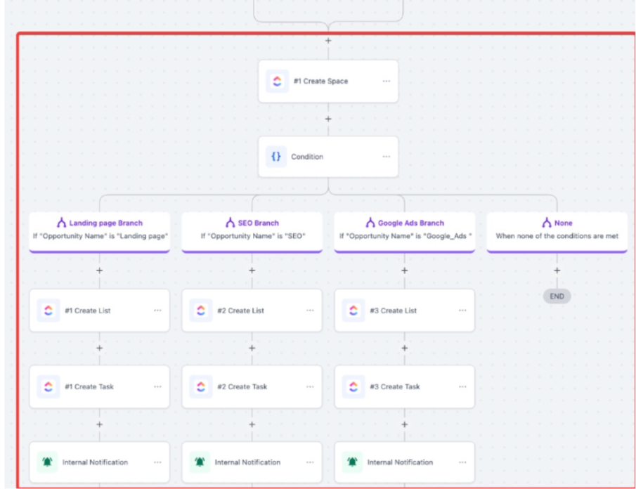Add a step above #2 Create List
636x489 pixels.
(x=252, y=270)
